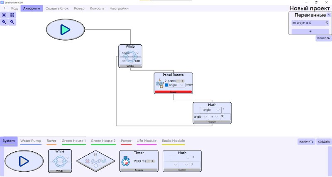The width and height of the screenshot is (332, 177).
Task: Collapse the Переменные panel chevron
Action: [329, 15]
